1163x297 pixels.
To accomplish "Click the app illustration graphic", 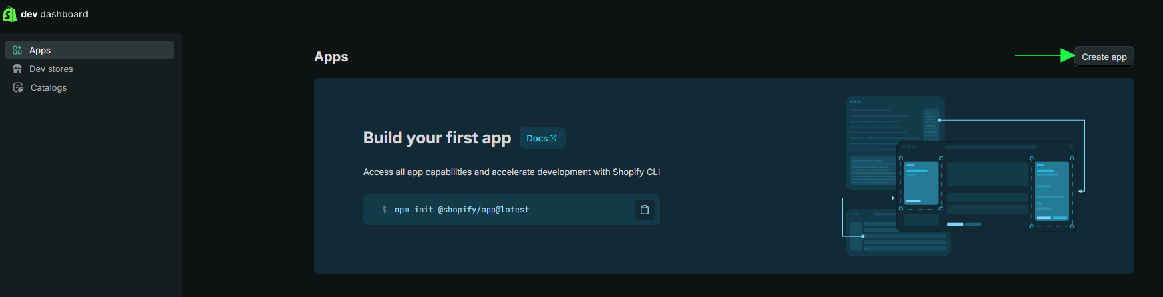I will pos(964,176).
